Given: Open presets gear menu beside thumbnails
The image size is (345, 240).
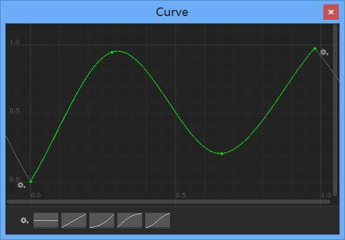Looking at the screenshot, I should point(24,220).
